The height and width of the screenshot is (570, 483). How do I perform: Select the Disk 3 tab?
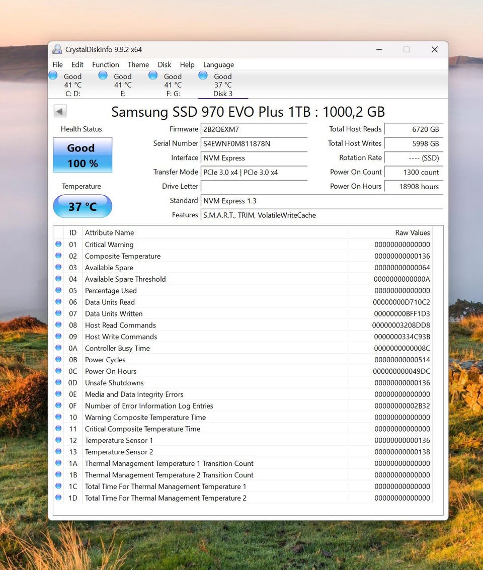coord(223,85)
